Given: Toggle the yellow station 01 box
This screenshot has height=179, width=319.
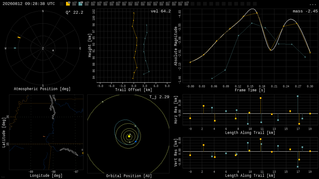Looking at the screenshot, I should coord(68,4).
